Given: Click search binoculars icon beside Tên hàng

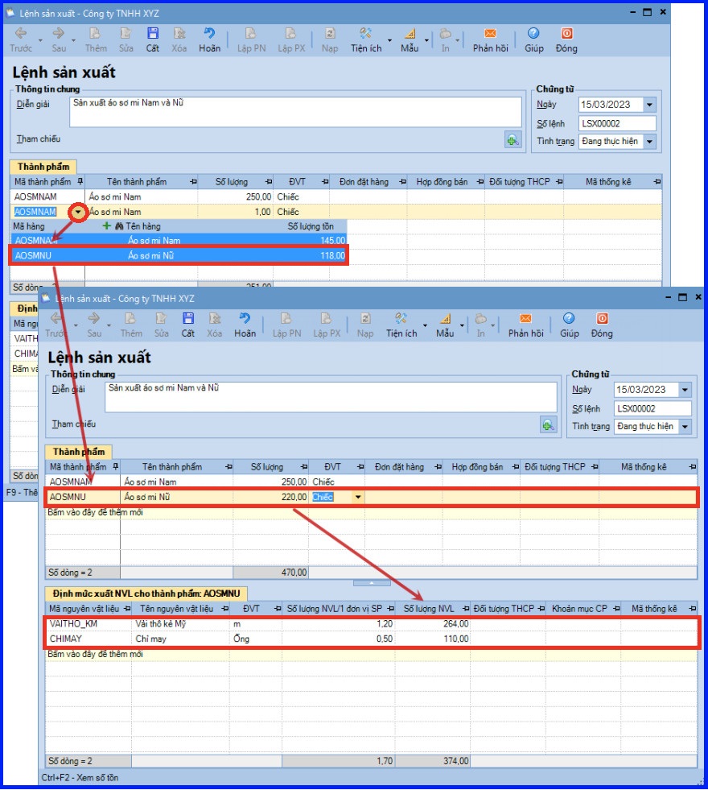Looking at the screenshot, I should pyautogui.click(x=120, y=227).
